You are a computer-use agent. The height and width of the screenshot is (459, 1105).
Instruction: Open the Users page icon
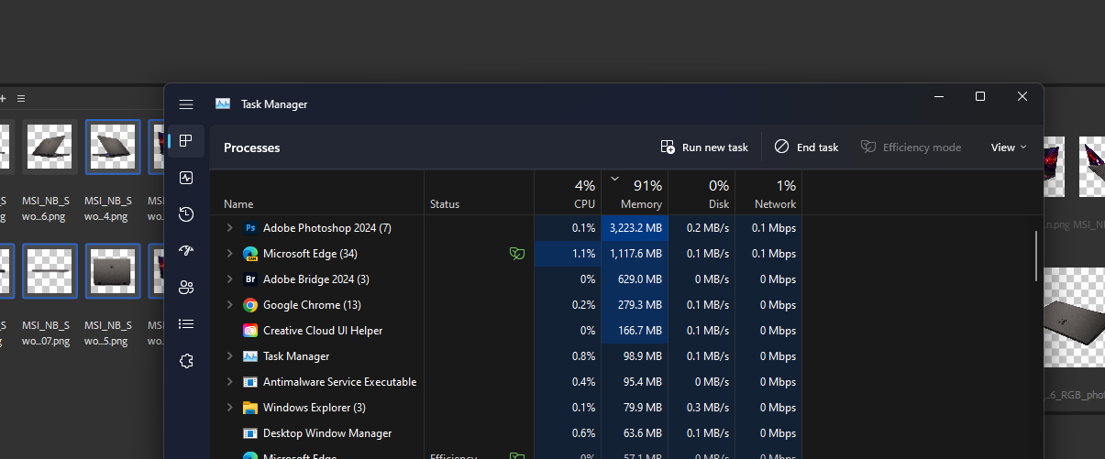[x=186, y=288]
